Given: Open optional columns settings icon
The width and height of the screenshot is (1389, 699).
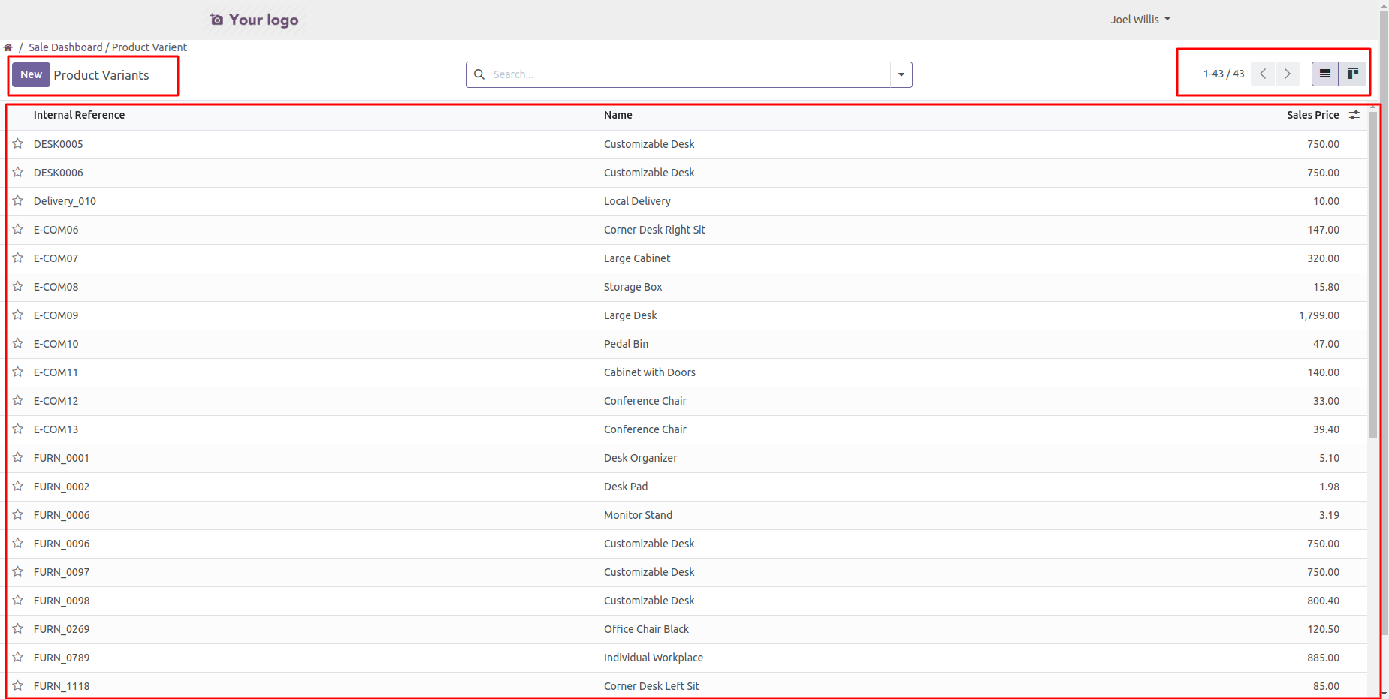Looking at the screenshot, I should (x=1354, y=115).
